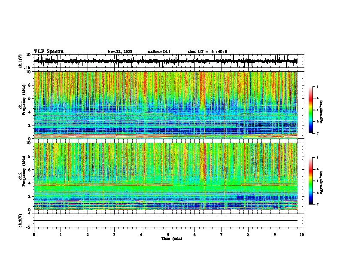
Task: Click the "ch.1(V)" waveform axis label
Action: (x=21, y=61)
